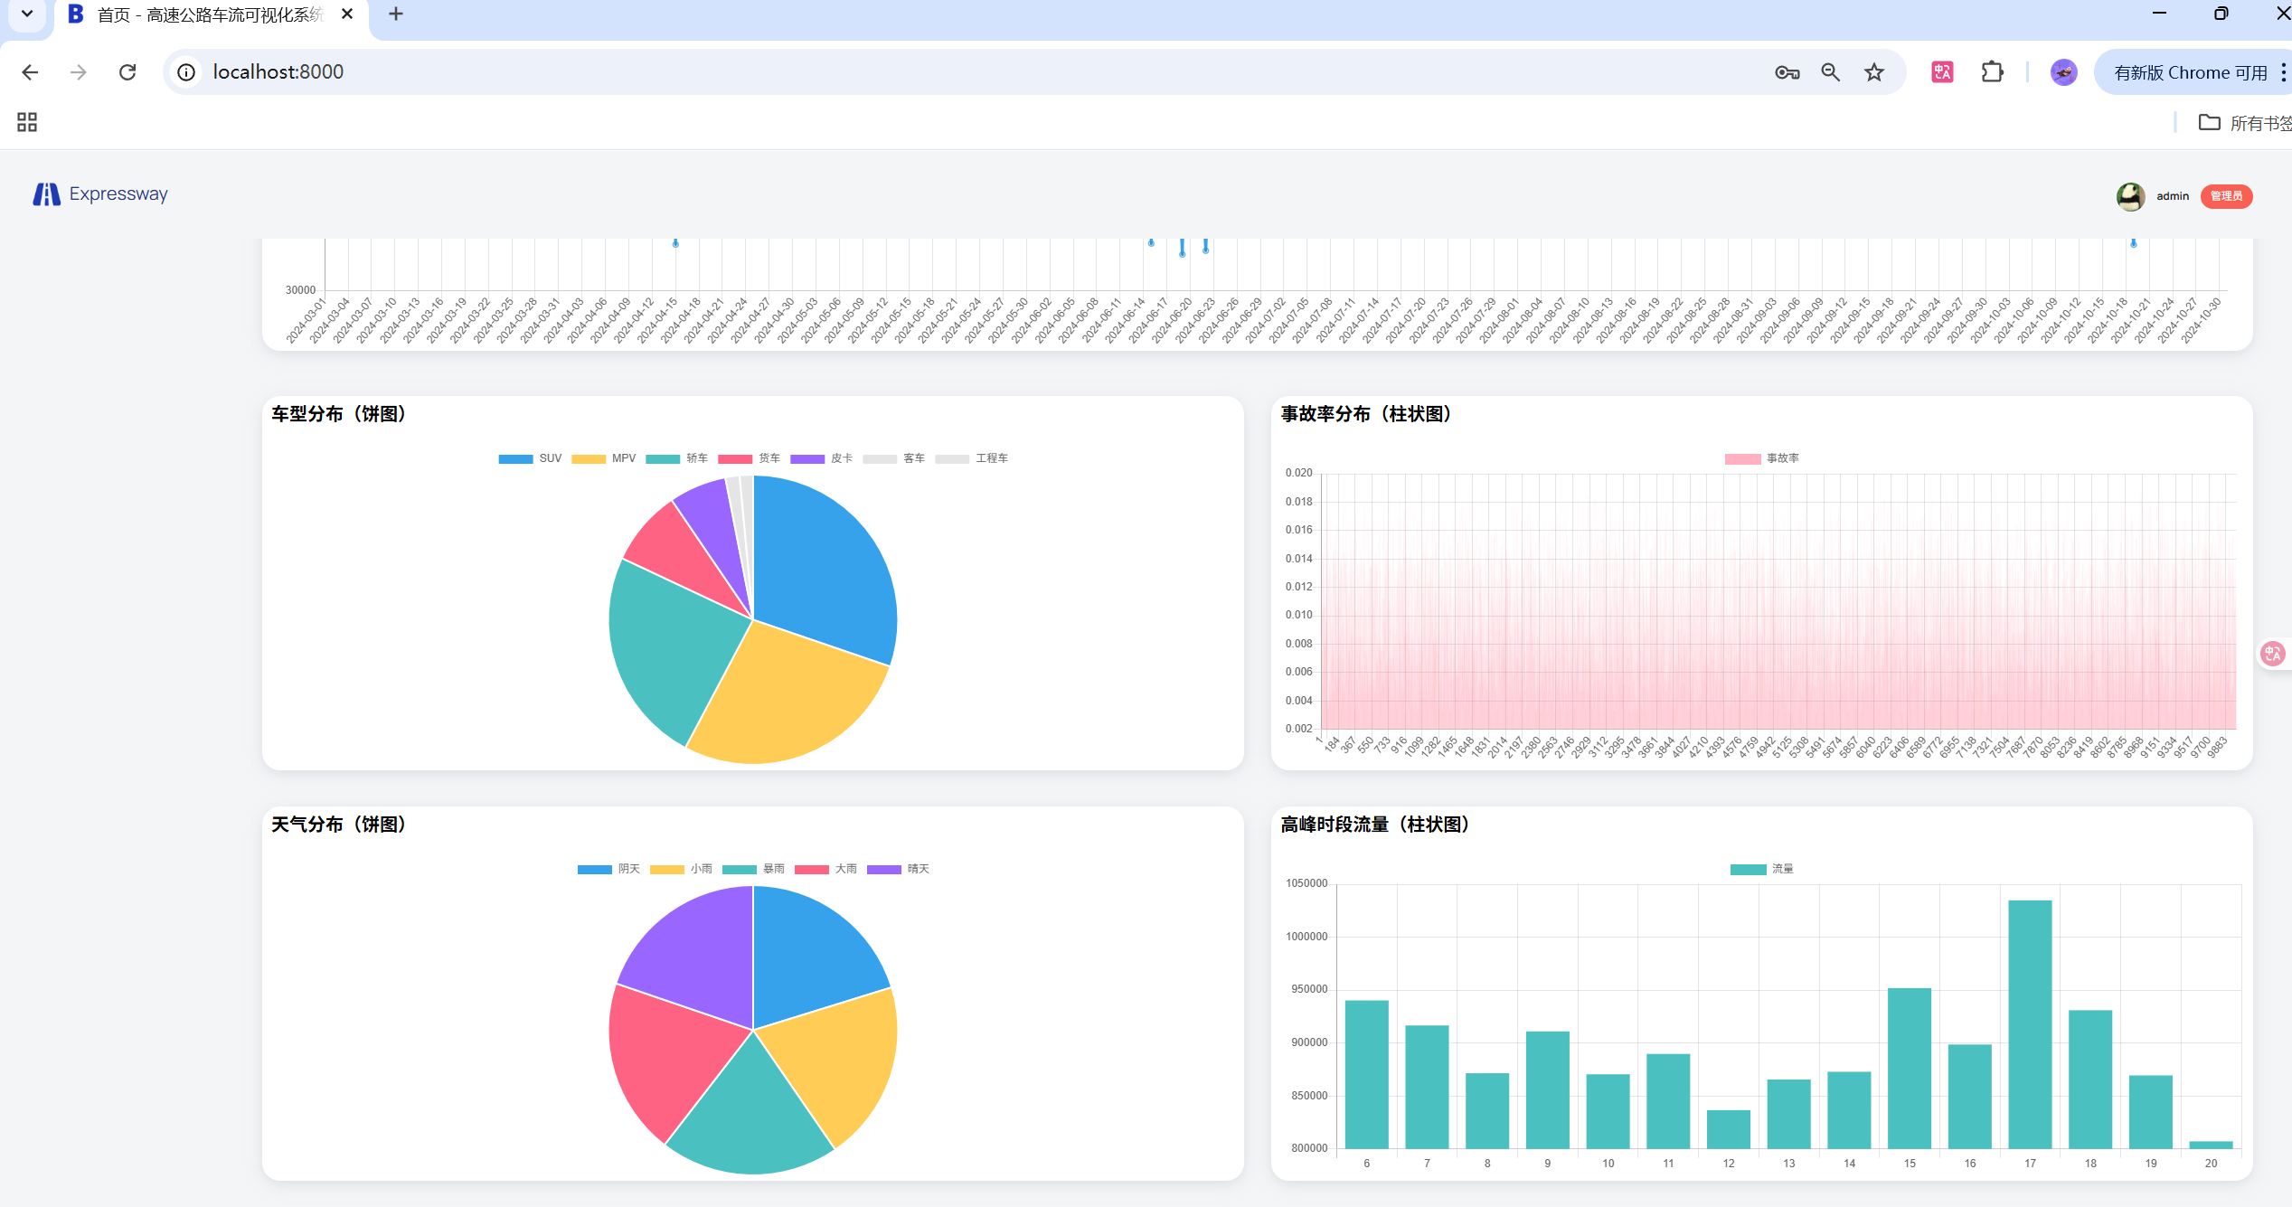Expand the tab search dropdown arrow

click(x=27, y=14)
